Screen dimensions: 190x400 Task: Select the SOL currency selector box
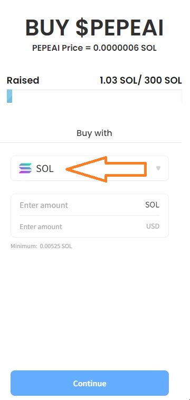click(x=90, y=168)
